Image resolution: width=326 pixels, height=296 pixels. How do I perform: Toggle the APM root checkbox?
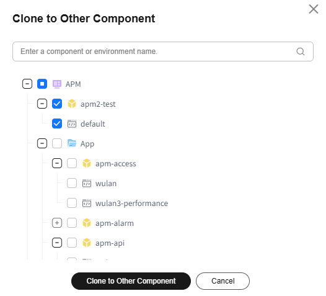pyautogui.click(x=42, y=84)
